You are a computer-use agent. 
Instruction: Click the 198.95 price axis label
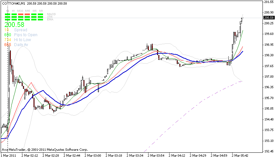269,44
